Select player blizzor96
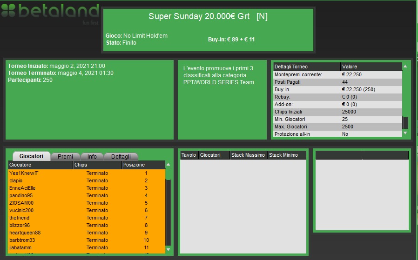The image size is (418, 260). pos(87,226)
